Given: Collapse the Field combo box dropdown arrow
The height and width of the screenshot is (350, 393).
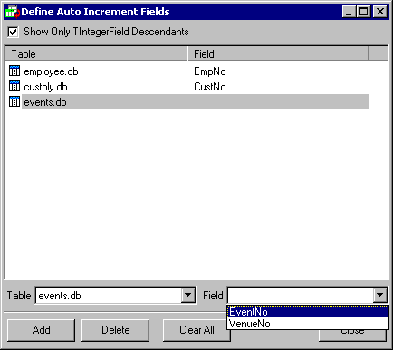Looking at the screenshot, I should [380, 295].
